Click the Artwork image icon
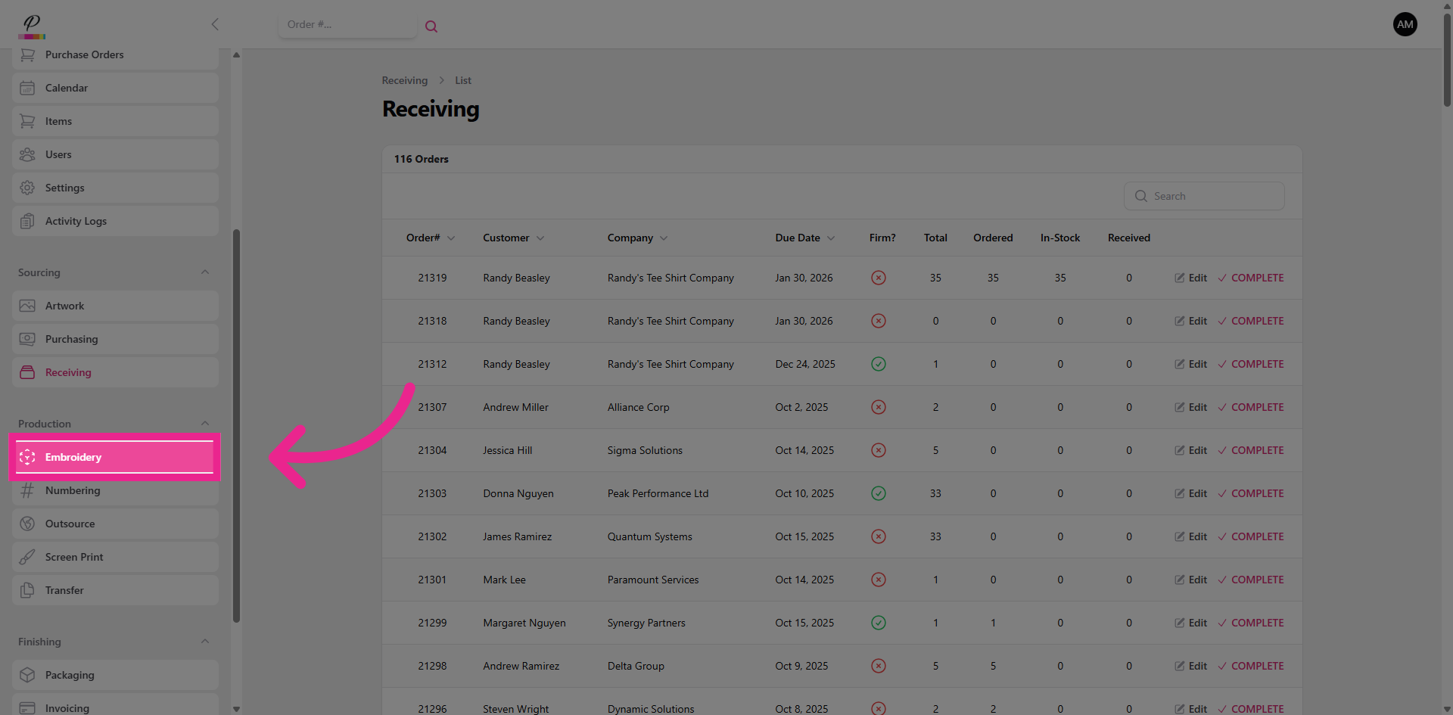This screenshot has height=715, width=1453. [27, 306]
